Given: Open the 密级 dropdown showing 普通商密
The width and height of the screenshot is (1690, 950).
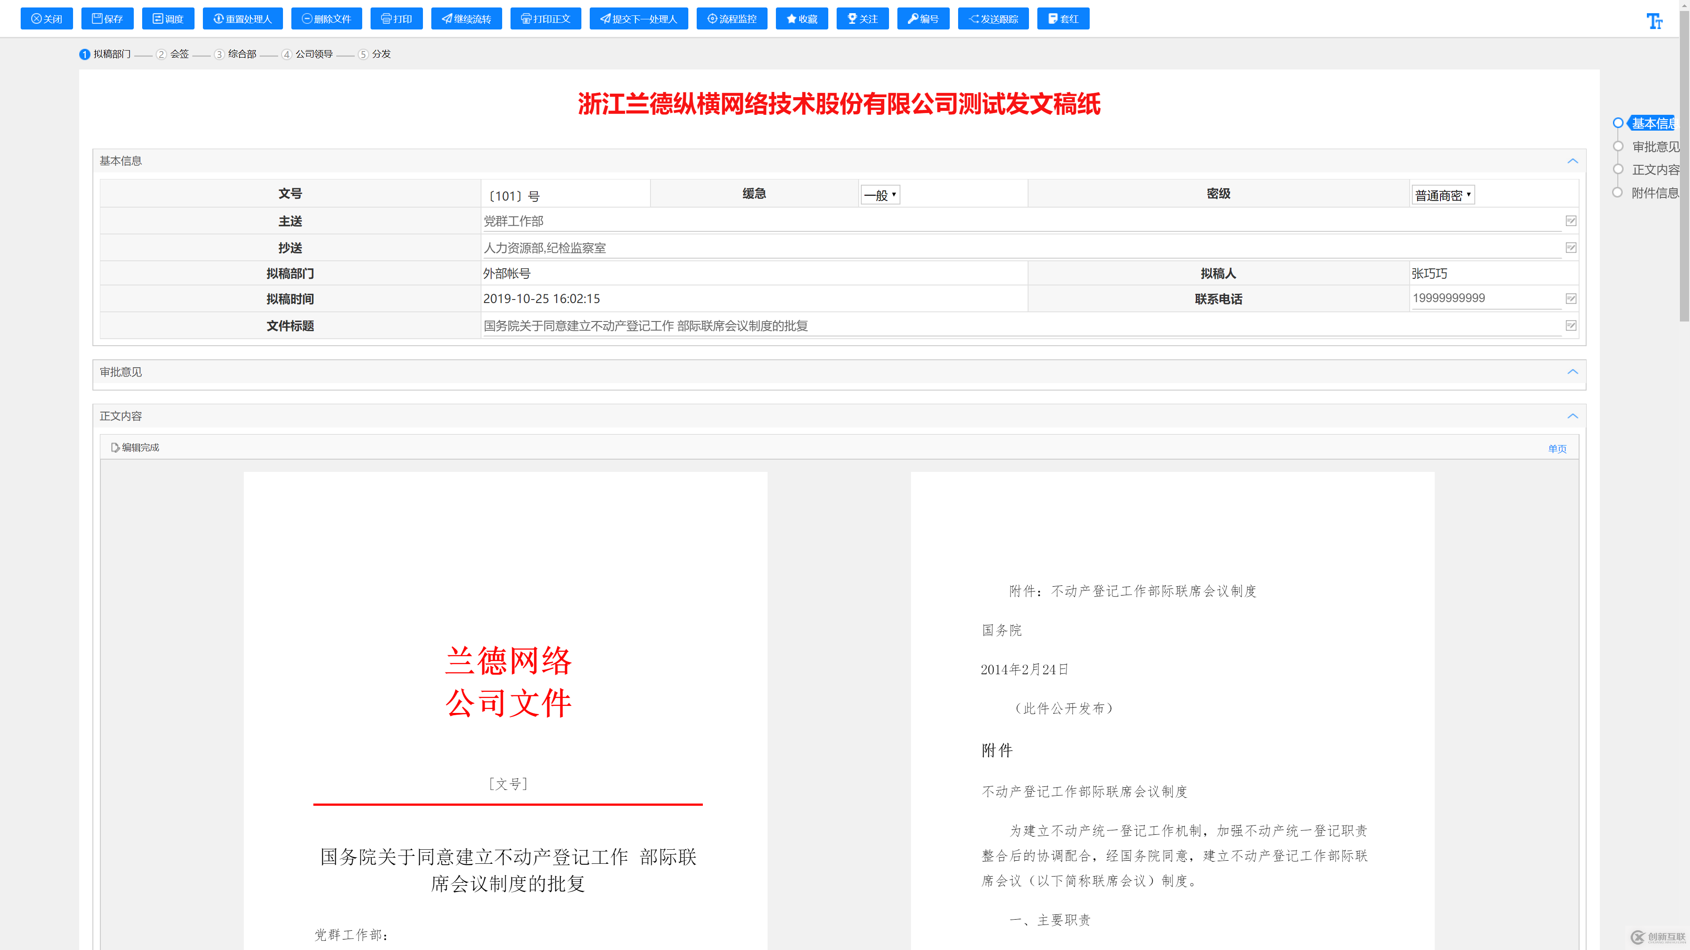Looking at the screenshot, I should click(x=1442, y=194).
